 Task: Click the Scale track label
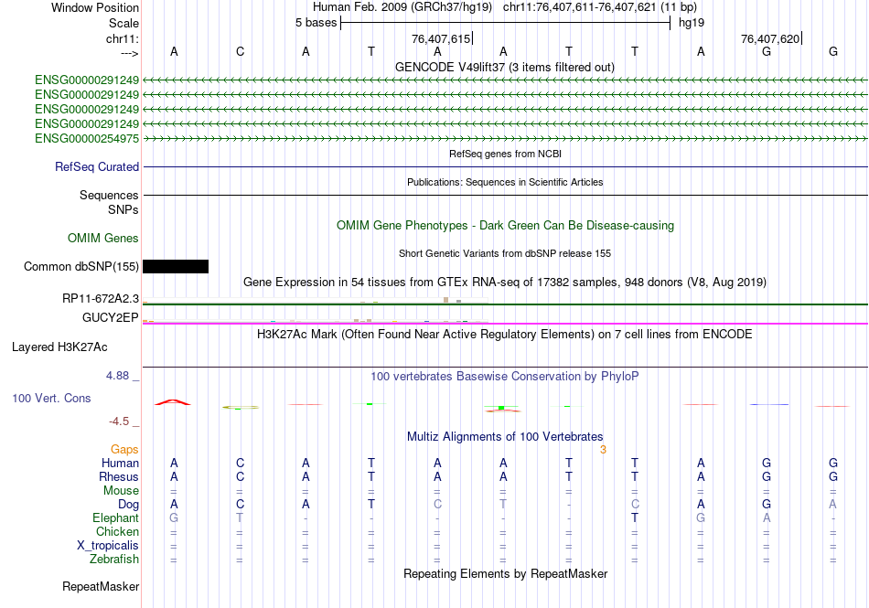[x=123, y=23]
